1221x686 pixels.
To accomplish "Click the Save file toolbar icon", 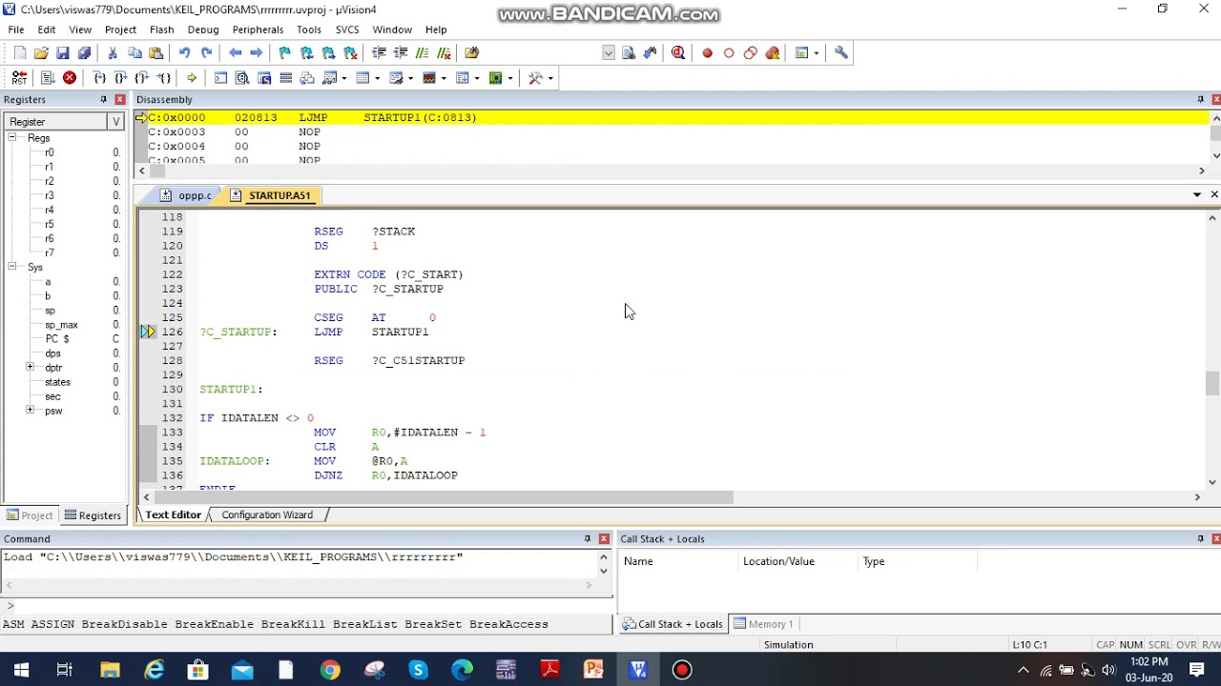I will pos(63,53).
